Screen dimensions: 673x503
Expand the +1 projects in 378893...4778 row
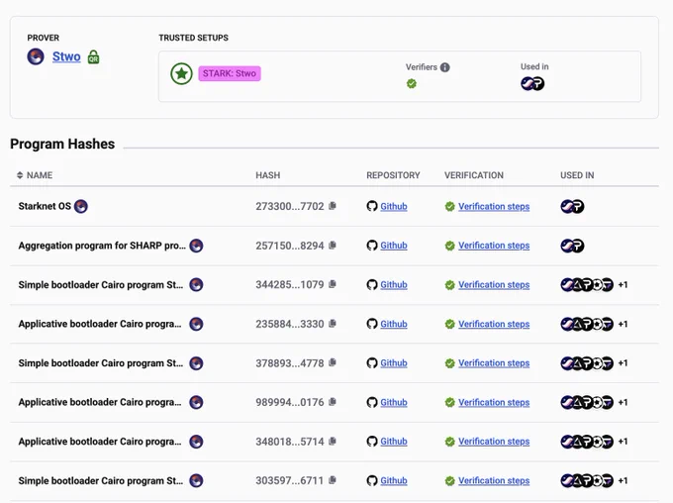(x=623, y=363)
